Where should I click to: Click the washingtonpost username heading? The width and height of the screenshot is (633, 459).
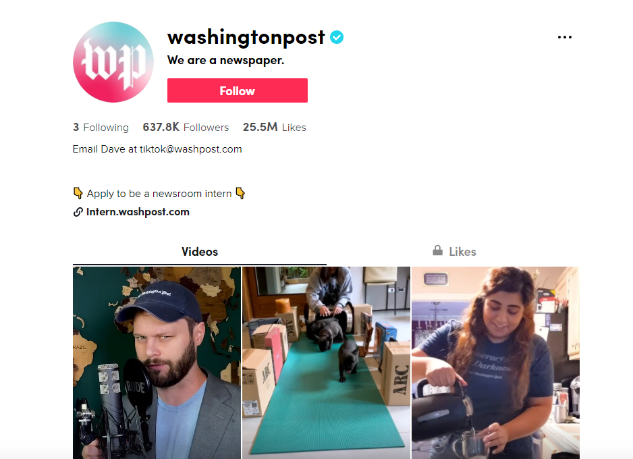click(246, 38)
